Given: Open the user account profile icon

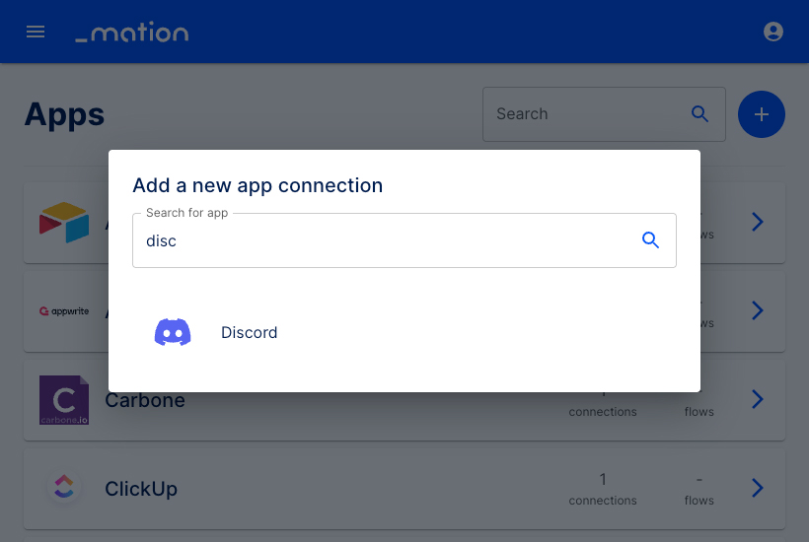Looking at the screenshot, I should pyautogui.click(x=772, y=32).
